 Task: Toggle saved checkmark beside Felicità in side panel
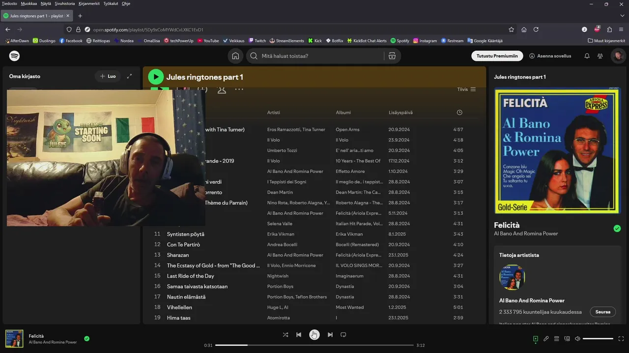pyautogui.click(x=617, y=228)
